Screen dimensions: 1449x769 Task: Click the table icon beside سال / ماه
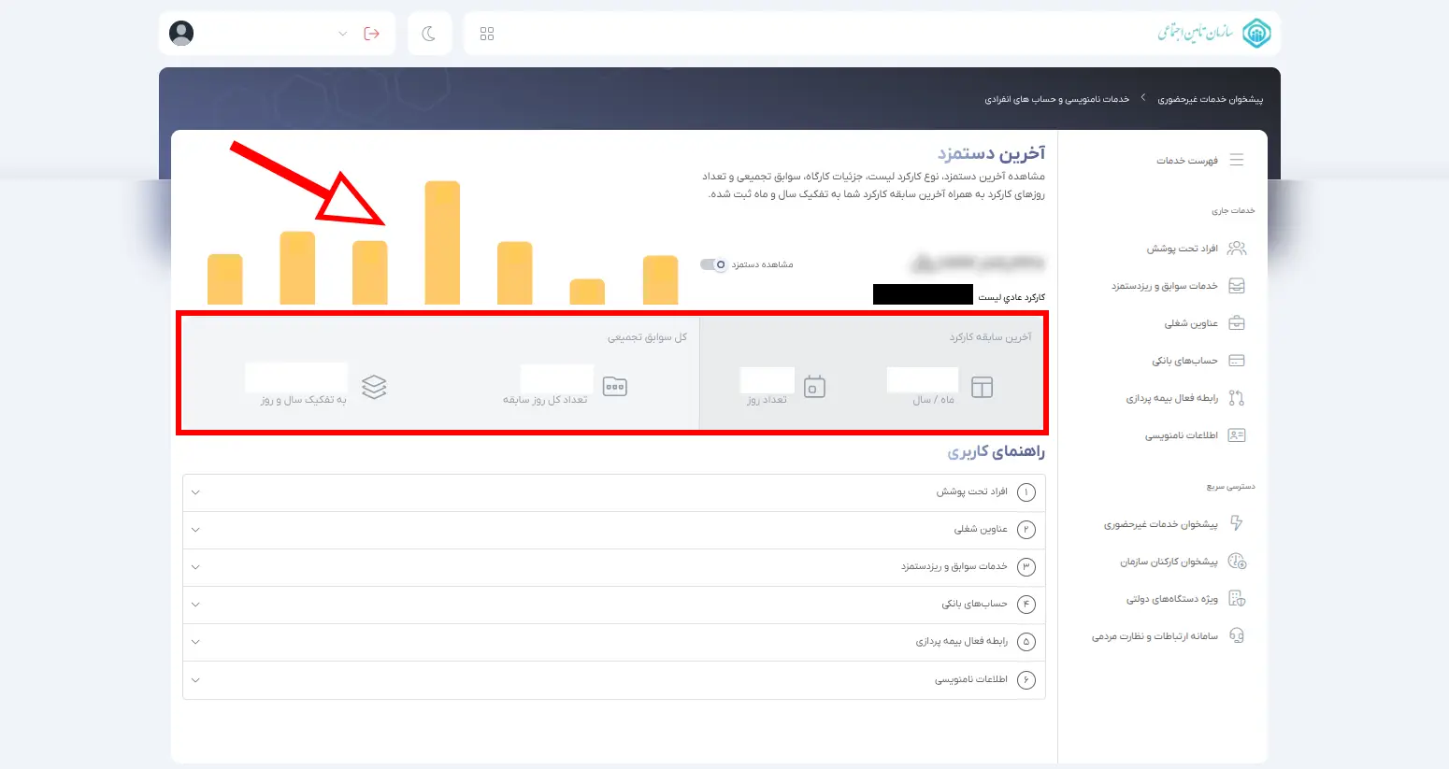(x=982, y=387)
